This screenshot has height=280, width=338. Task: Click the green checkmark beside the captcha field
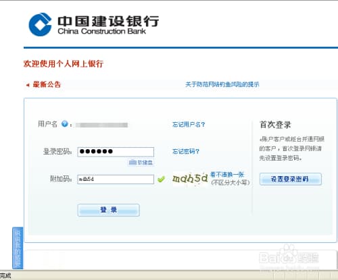(x=161, y=179)
